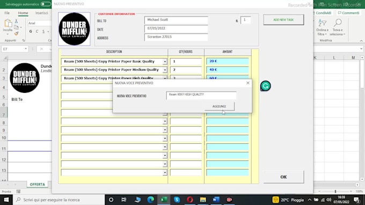This screenshot has height=205, width=365.
Task: Click the green Grammarly icon
Action: pos(266,86)
